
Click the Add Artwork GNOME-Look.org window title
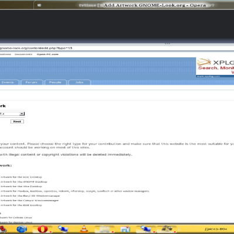155,5
